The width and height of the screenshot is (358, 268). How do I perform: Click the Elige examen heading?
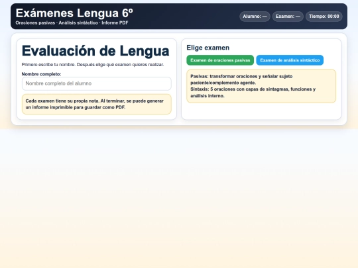point(208,48)
